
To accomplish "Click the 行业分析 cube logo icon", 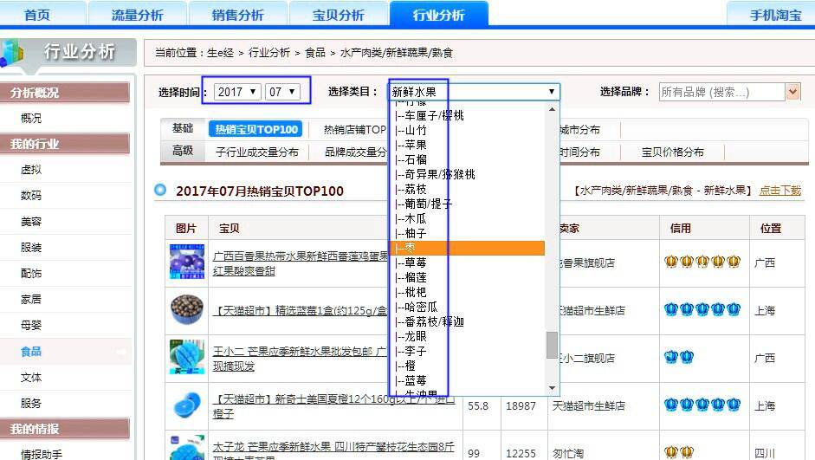I will tap(12, 53).
